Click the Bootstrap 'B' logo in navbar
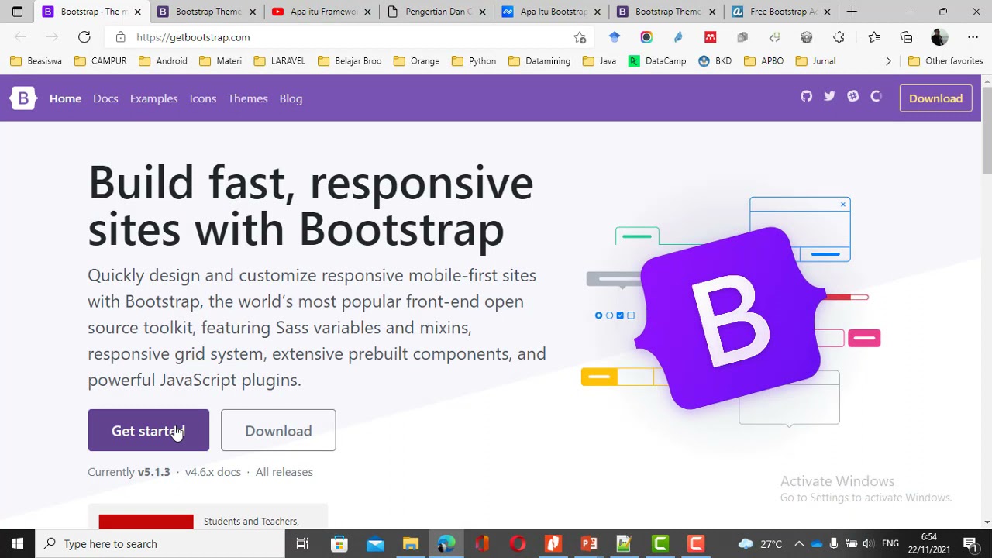The height and width of the screenshot is (558, 992). click(23, 98)
